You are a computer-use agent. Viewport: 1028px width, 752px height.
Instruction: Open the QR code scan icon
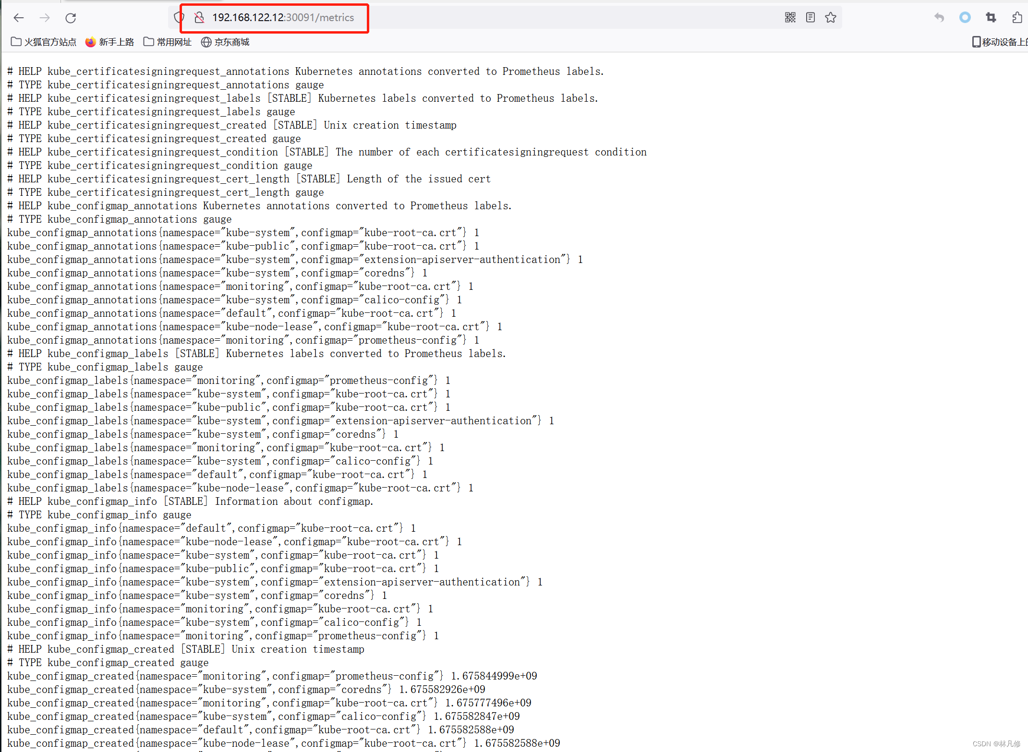[790, 17]
